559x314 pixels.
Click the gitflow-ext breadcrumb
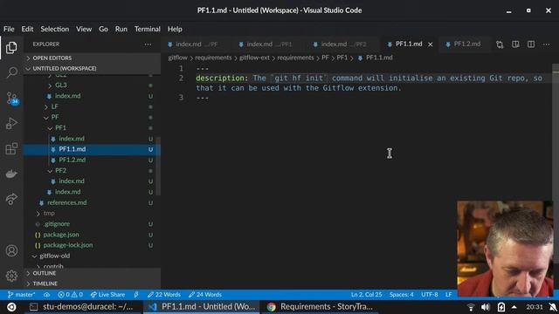[254, 58]
